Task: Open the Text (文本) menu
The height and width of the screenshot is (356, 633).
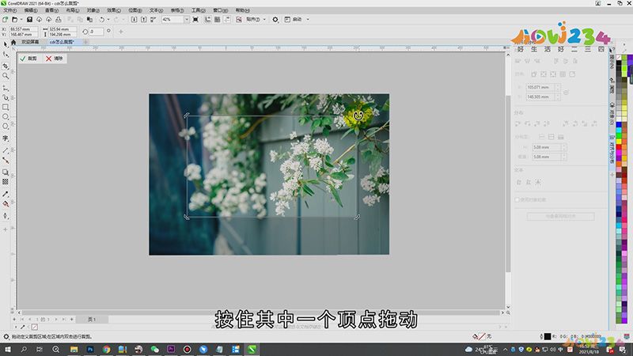Action: point(156,10)
